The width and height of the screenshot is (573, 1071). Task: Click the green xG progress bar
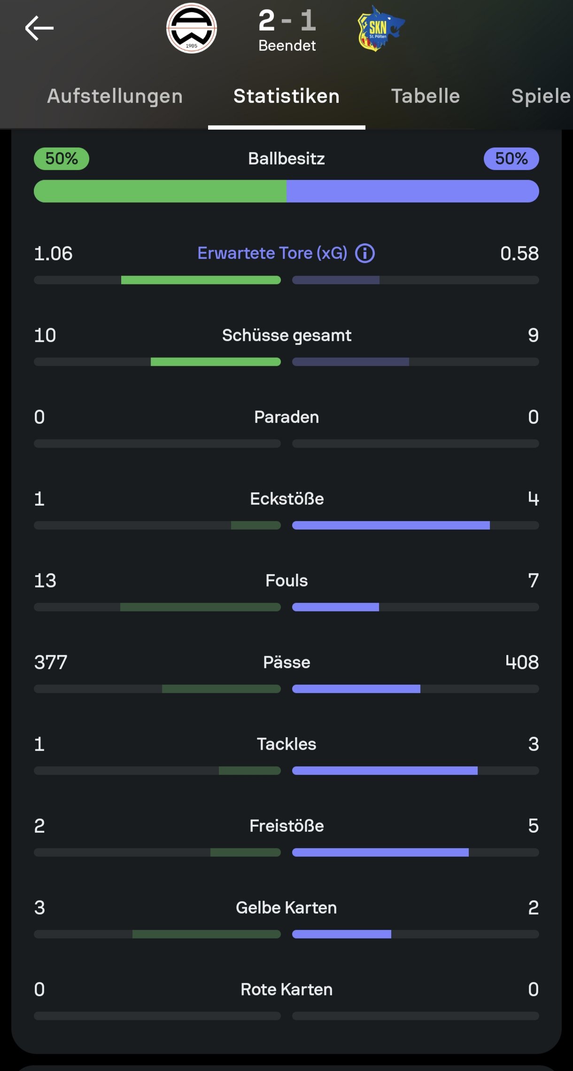(x=201, y=280)
